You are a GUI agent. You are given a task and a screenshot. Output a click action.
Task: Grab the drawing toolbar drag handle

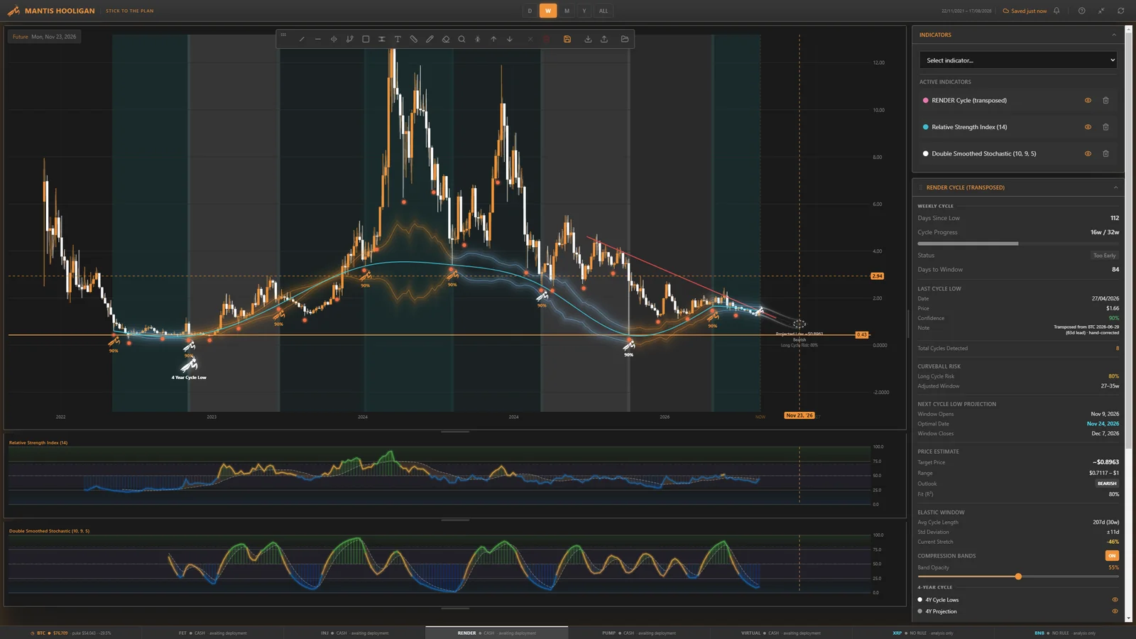(283, 34)
